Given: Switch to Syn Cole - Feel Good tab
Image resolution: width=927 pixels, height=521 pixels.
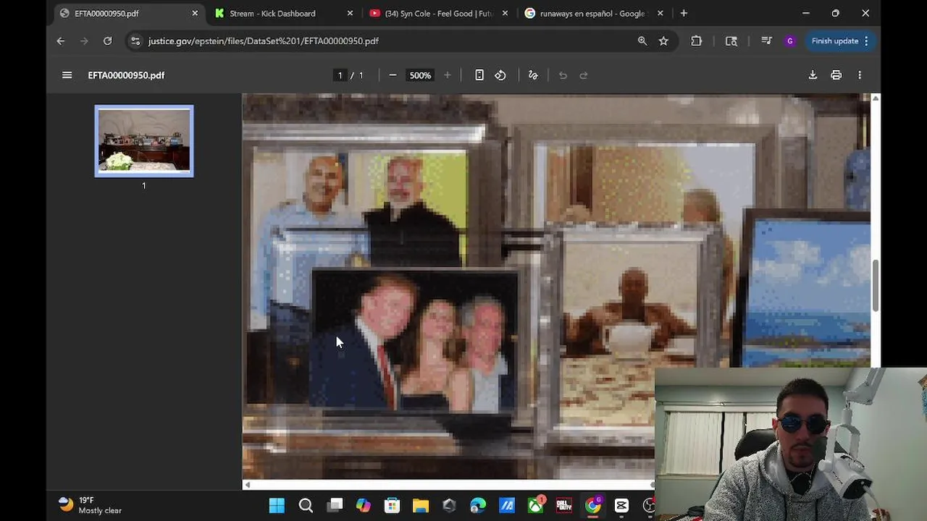Looking at the screenshot, I should coord(437,13).
